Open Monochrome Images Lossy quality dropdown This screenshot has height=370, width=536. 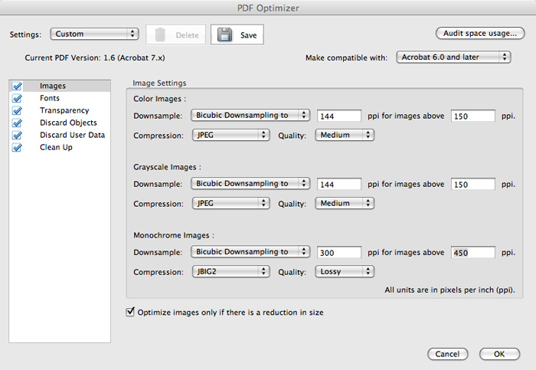coord(345,271)
